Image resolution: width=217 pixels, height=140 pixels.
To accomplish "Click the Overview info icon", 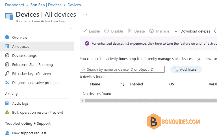I will [7, 37].
